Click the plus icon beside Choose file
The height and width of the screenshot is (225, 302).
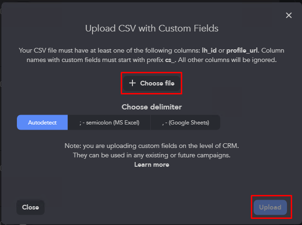(x=132, y=83)
